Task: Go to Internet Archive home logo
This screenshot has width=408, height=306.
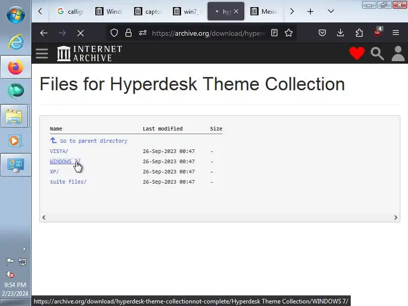Action: 90,54
